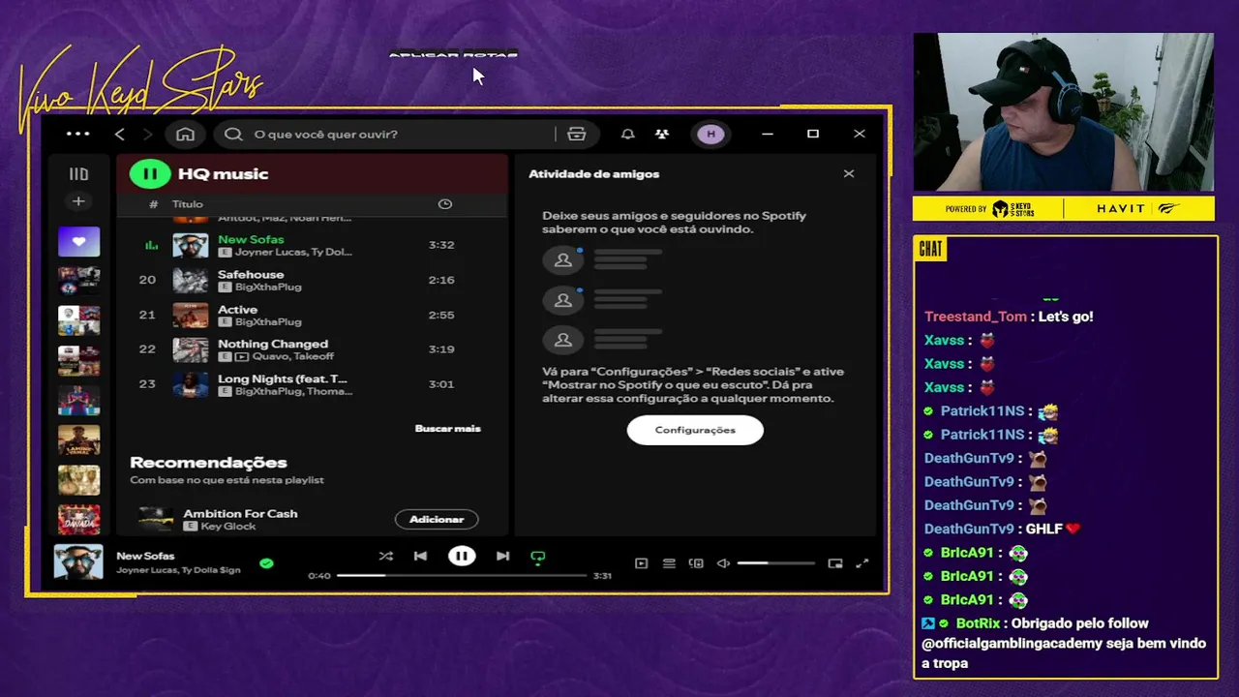This screenshot has width=1239, height=697.
Task: Pause playback in the bottom player
Action: coord(462,556)
